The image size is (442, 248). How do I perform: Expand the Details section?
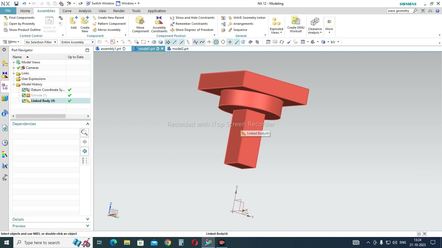87,219
